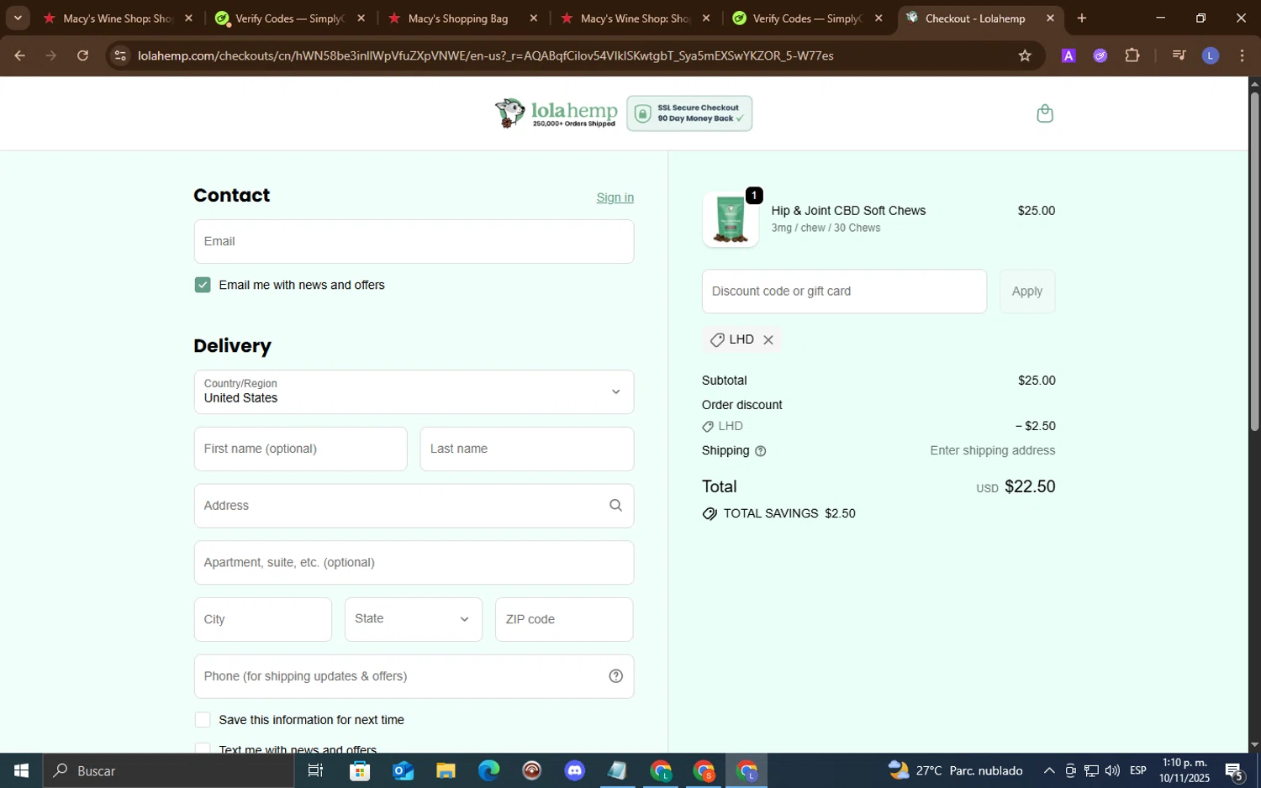The image size is (1261, 788).
Task: Open the volume control icon
Action: pyautogui.click(x=1112, y=770)
